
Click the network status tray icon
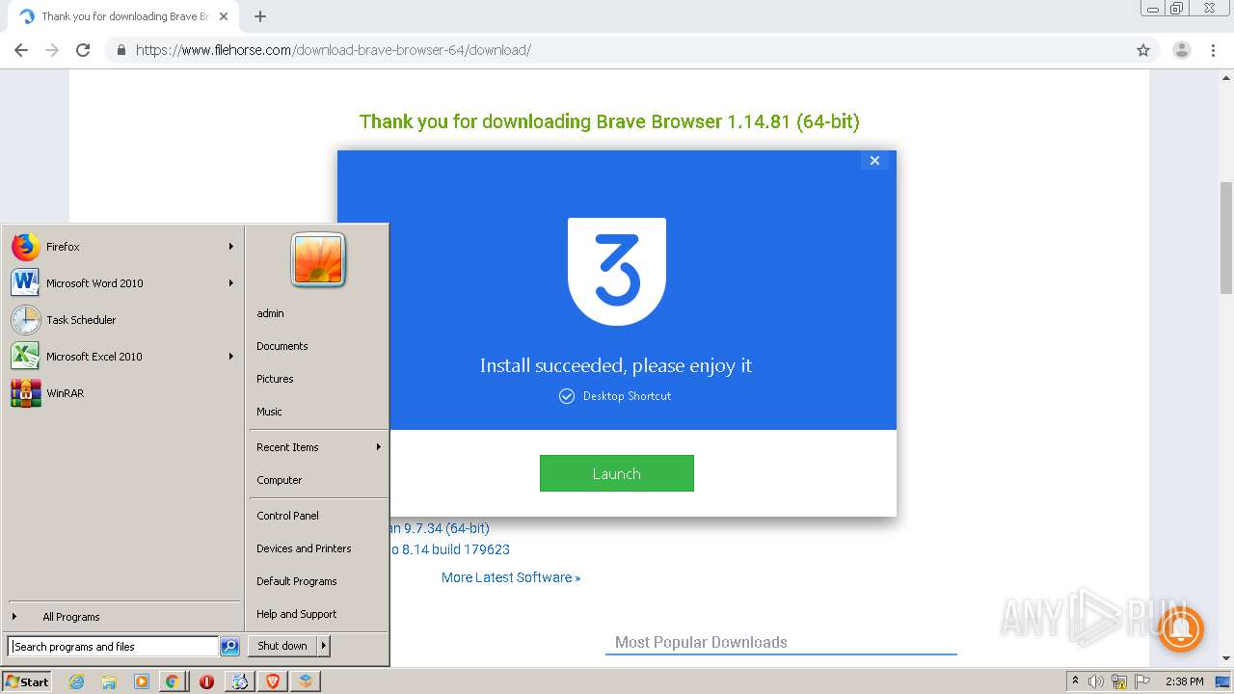[x=1119, y=681]
